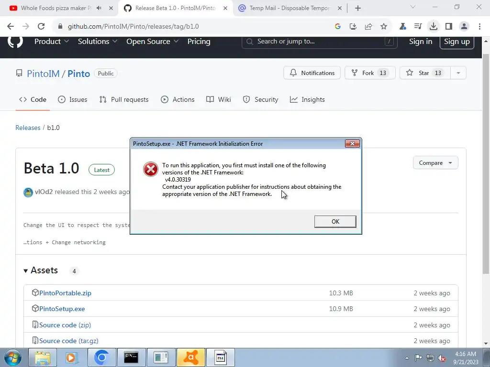Open Chrome downloads icon
Screen dimensions: 490x367
[x=434, y=27]
